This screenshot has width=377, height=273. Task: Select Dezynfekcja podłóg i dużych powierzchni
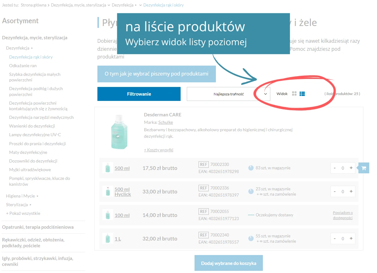[x=36, y=91]
